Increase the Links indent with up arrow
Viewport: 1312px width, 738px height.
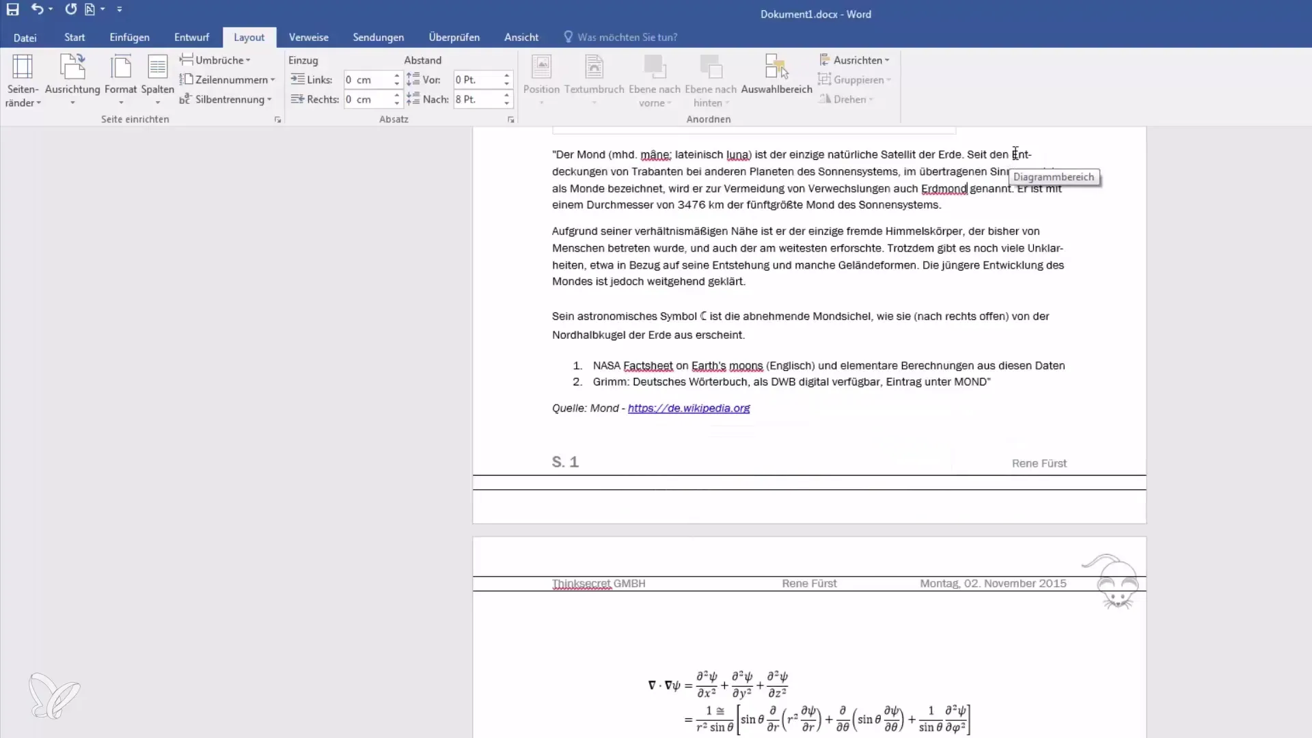[x=396, y=76]
